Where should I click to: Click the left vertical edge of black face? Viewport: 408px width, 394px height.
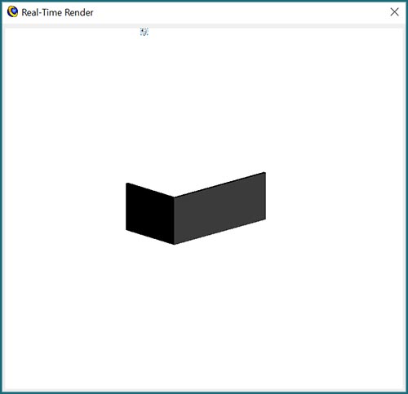[126, 206]
